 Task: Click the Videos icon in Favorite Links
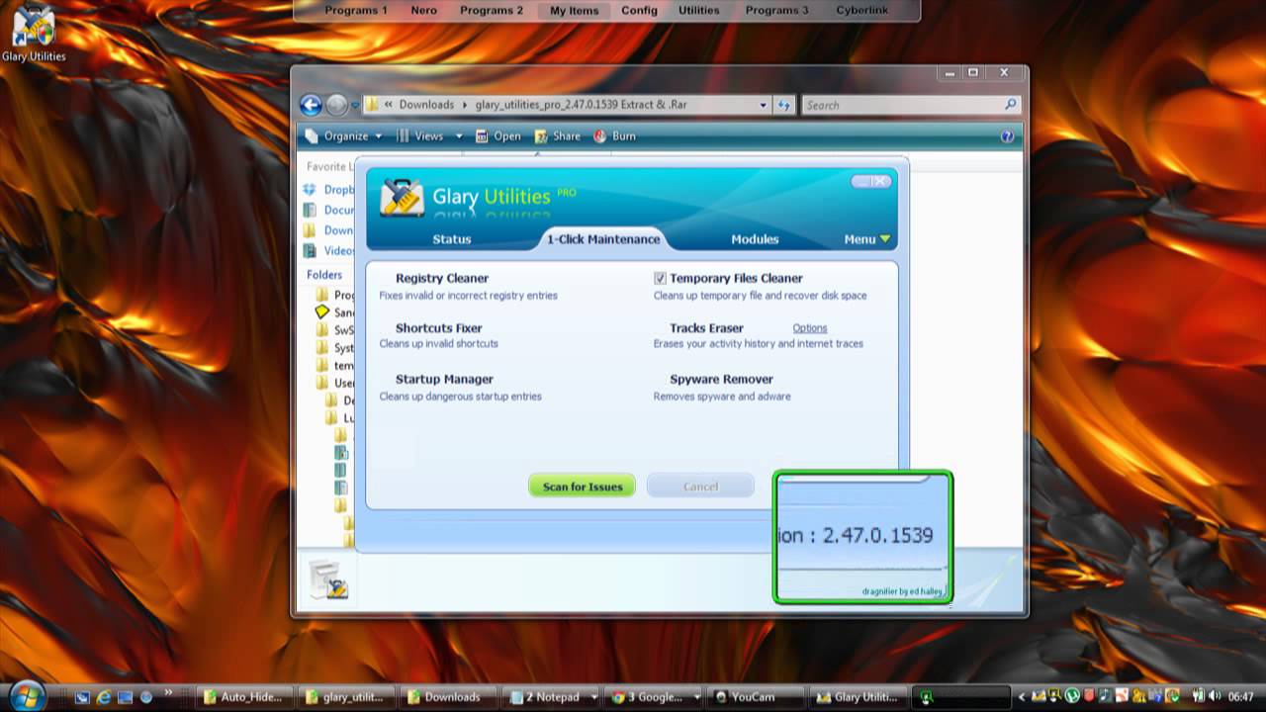(310, 250)
